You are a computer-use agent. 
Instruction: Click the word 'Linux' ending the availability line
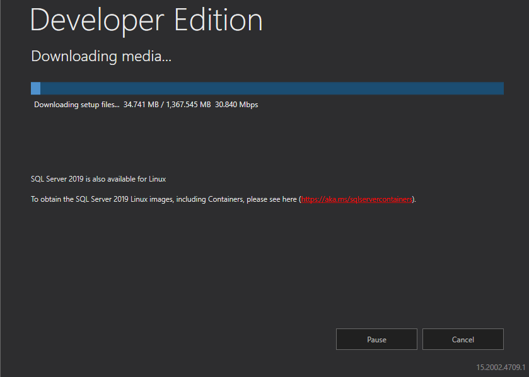[x=157, y=179]
